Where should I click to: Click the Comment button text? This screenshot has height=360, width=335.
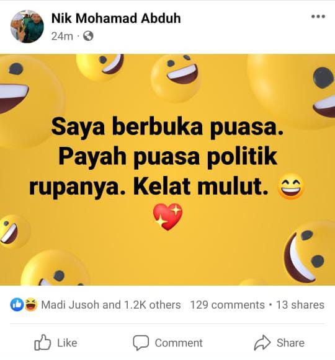pos(179,343)
